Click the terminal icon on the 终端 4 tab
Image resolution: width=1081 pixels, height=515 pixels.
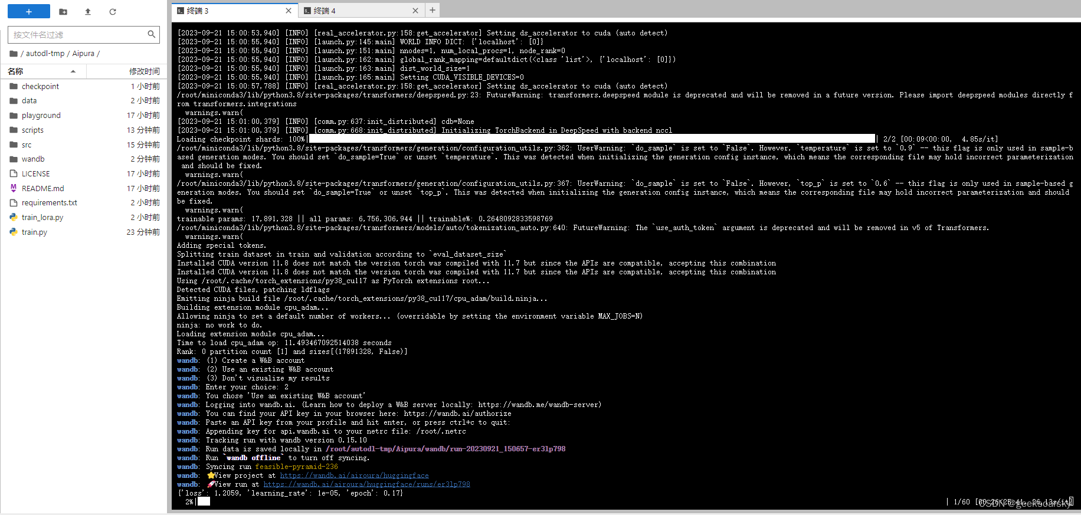[307, 11]
